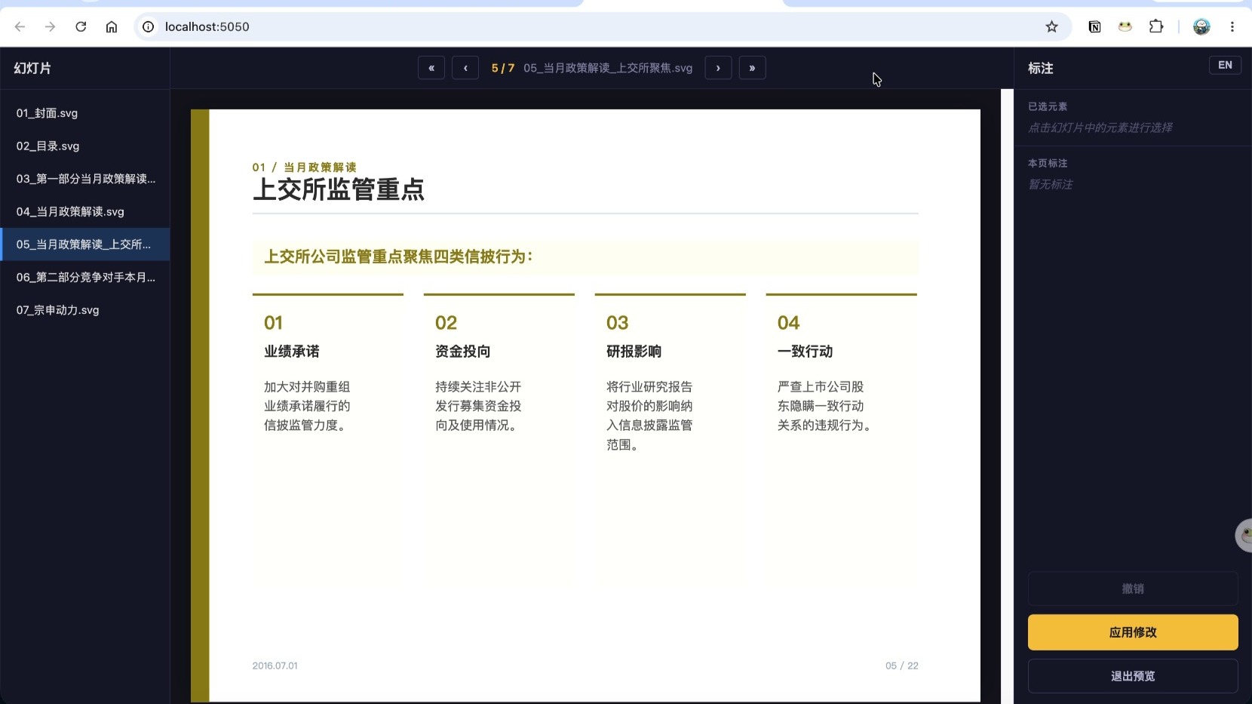Viewport: 1252px width, 704px height.
Task: Click the 本页标注 section label
Action: (x=1047, y=163)
